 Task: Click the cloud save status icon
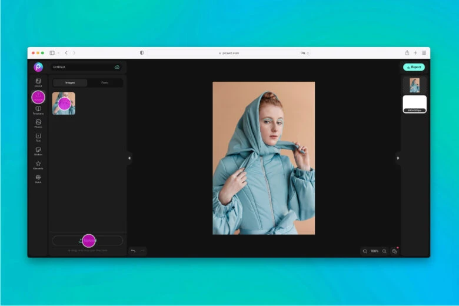(117, 67)
